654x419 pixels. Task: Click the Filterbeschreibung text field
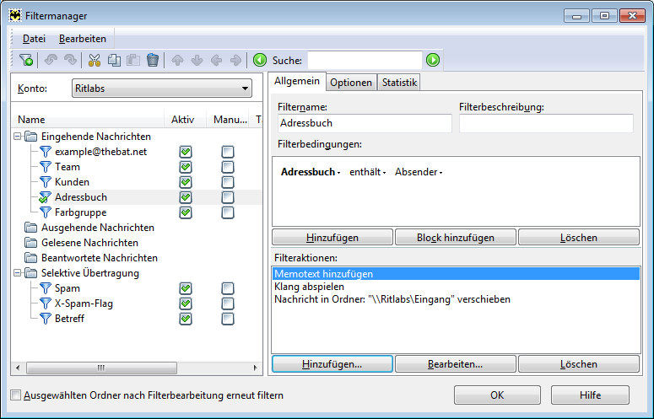(545, 123)
